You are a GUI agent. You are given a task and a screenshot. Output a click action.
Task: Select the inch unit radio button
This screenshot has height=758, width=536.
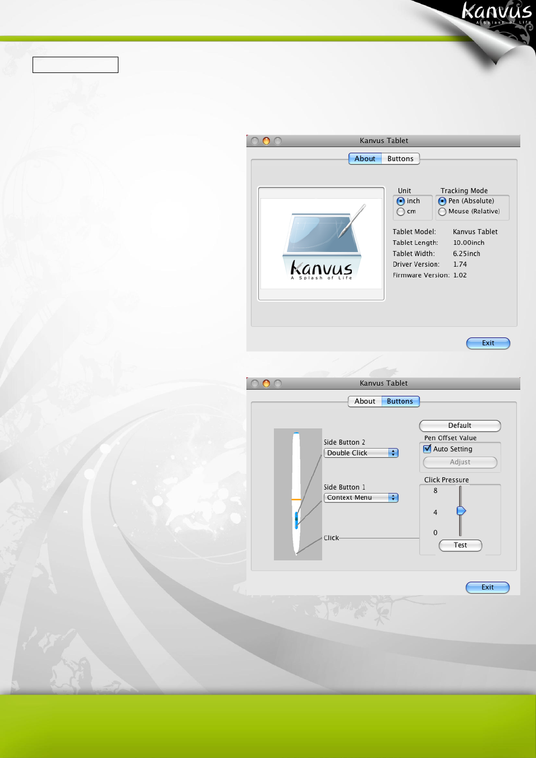401,201
